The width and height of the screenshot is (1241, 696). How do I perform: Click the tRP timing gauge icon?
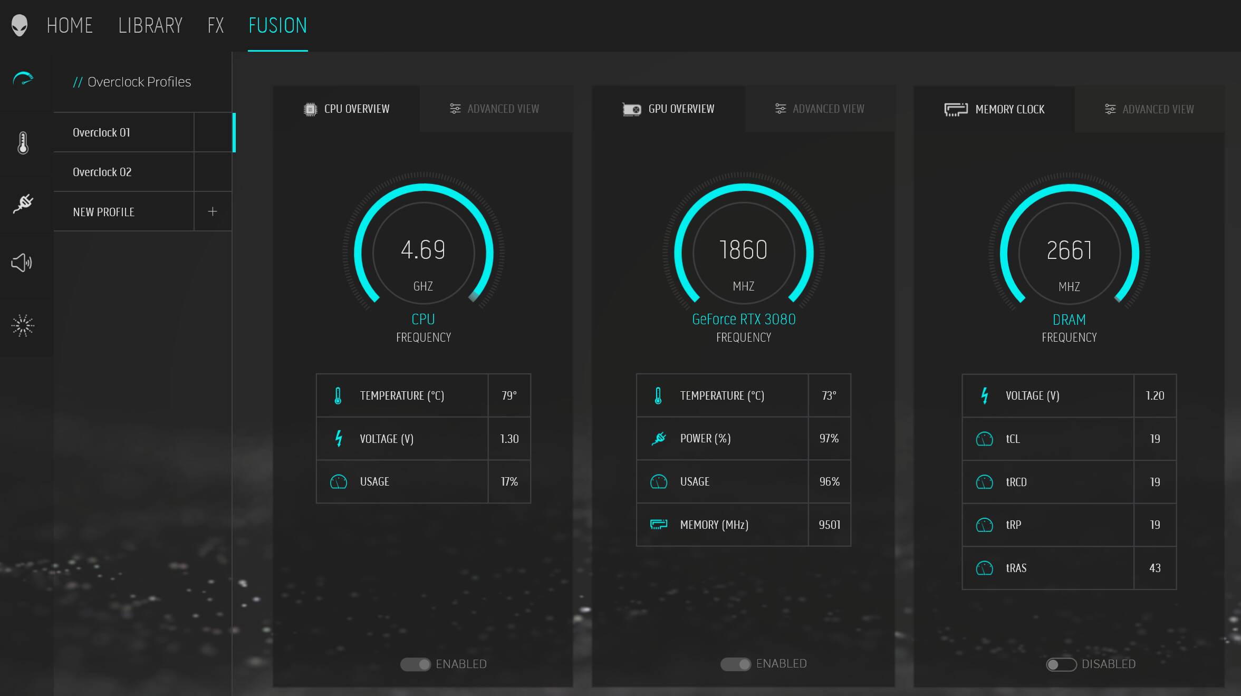coord(984,525)
